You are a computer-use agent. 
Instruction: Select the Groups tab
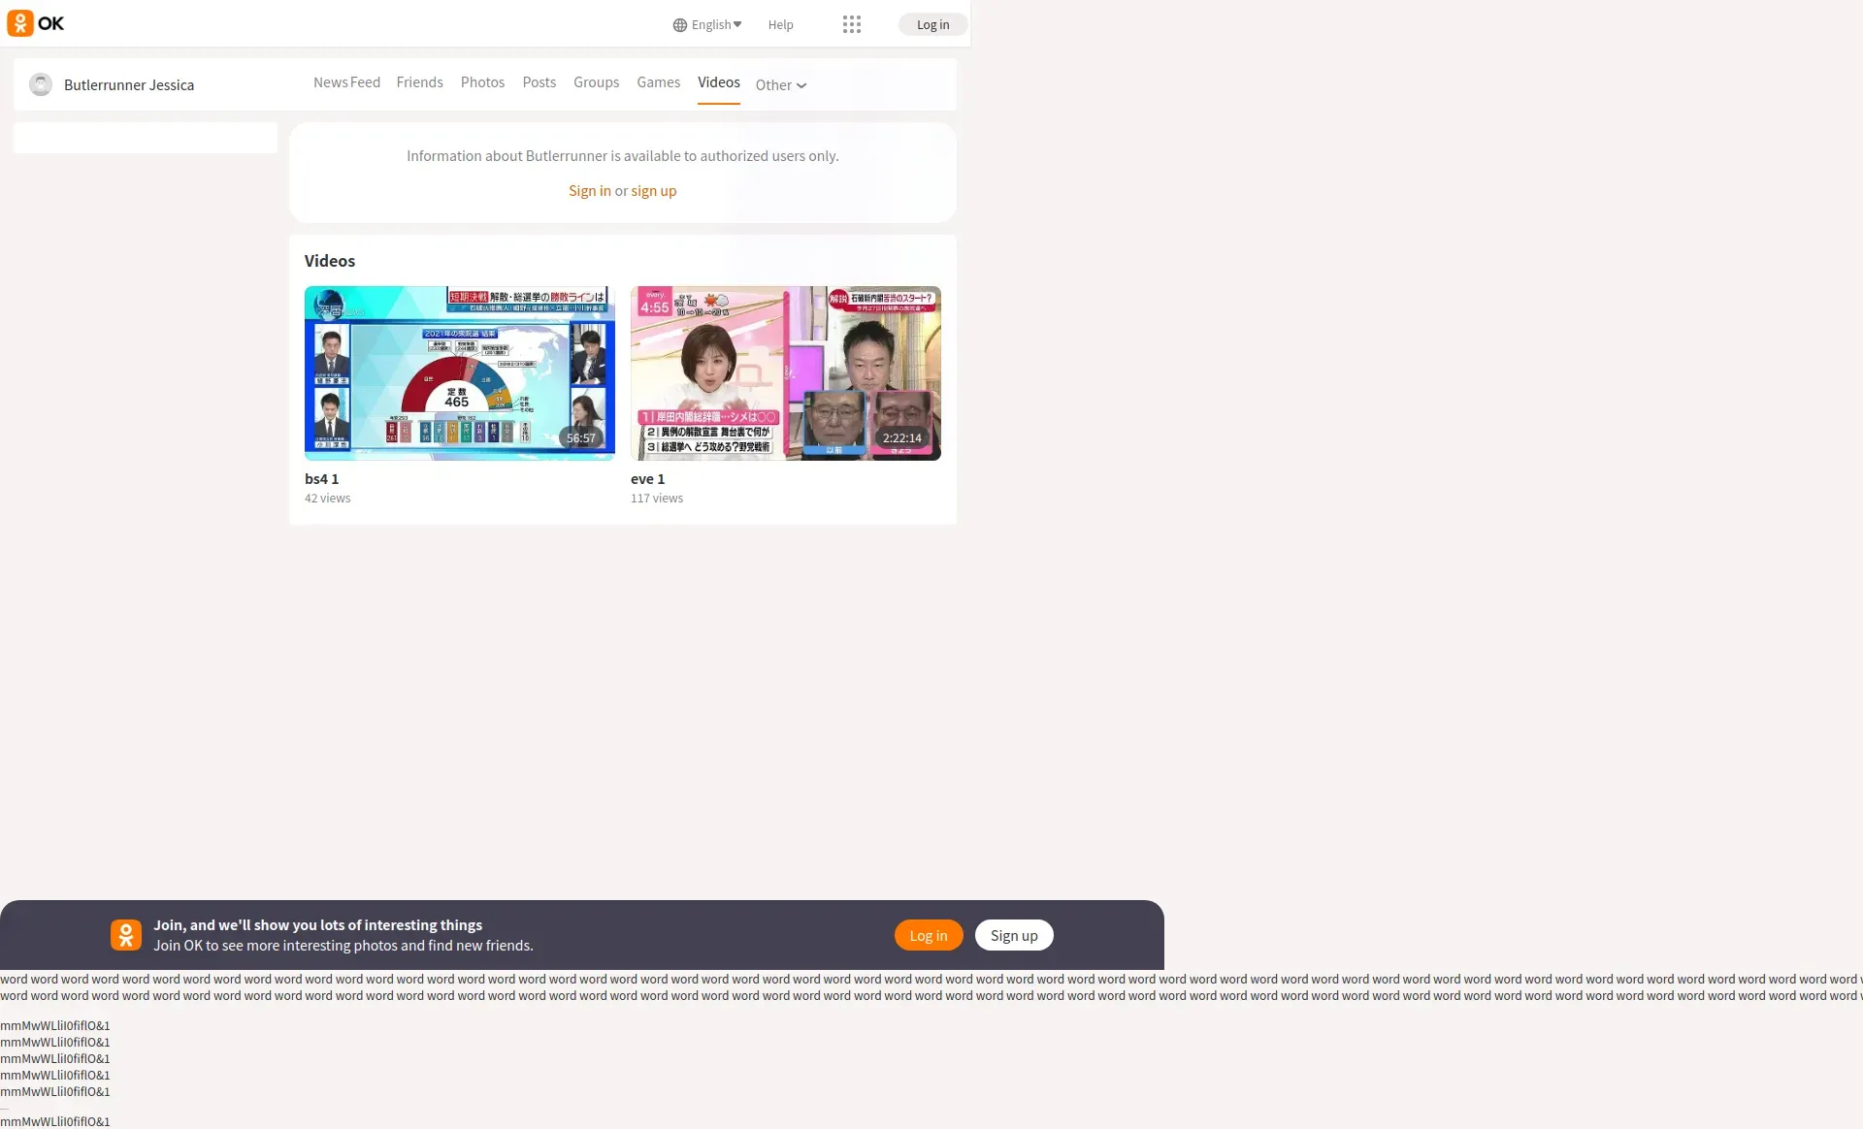tap(596, 82)
